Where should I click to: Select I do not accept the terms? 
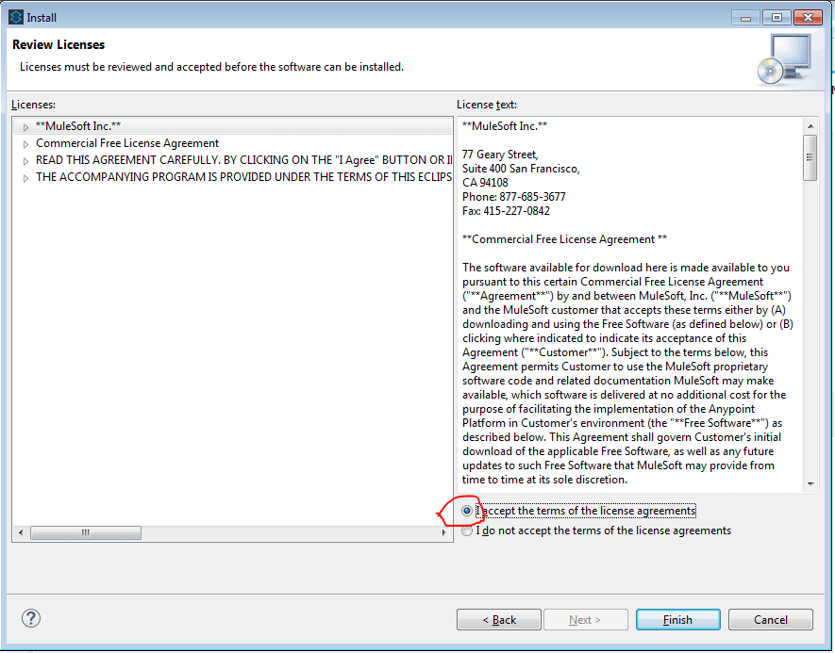tap(467, 531)
